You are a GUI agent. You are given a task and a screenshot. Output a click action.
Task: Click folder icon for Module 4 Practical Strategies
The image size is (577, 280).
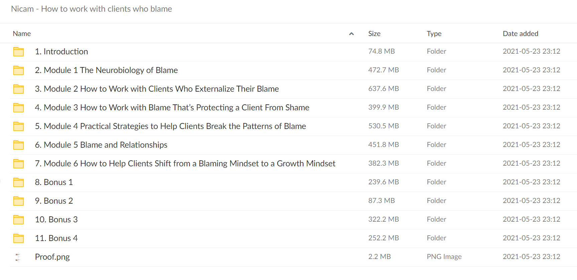coord(18,126)
